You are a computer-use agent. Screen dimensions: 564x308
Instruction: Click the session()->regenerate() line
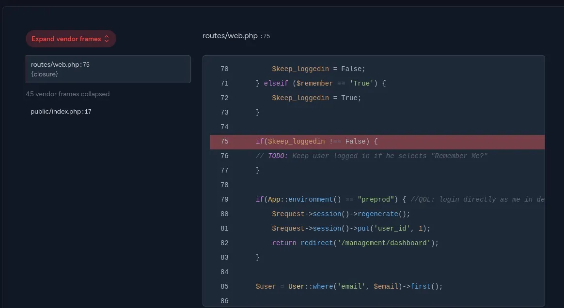pos(341,214)
